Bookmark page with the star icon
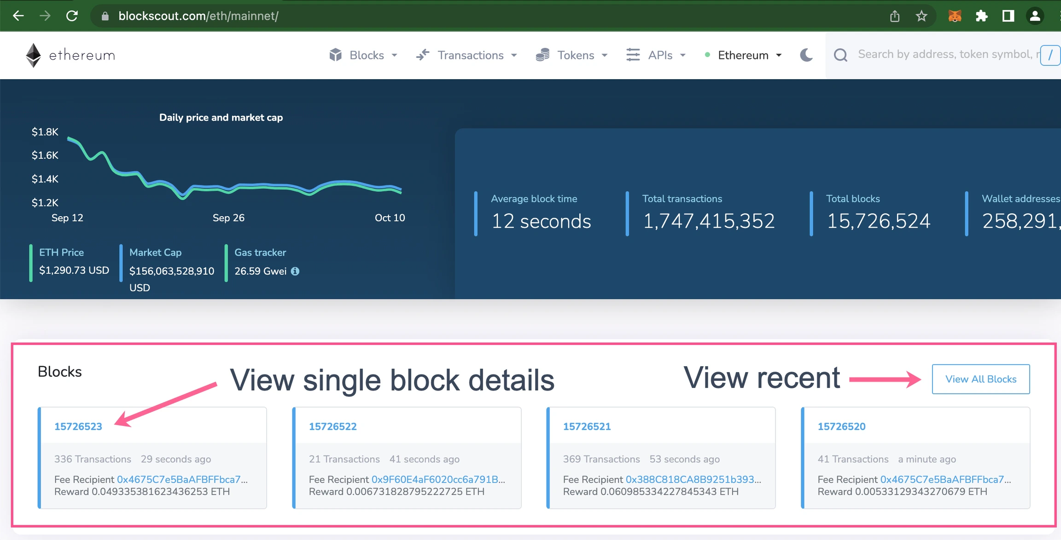 (x=921, y=16)
